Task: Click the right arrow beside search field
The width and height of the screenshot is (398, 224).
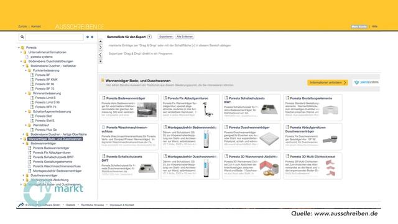Action: coord(92,37)
